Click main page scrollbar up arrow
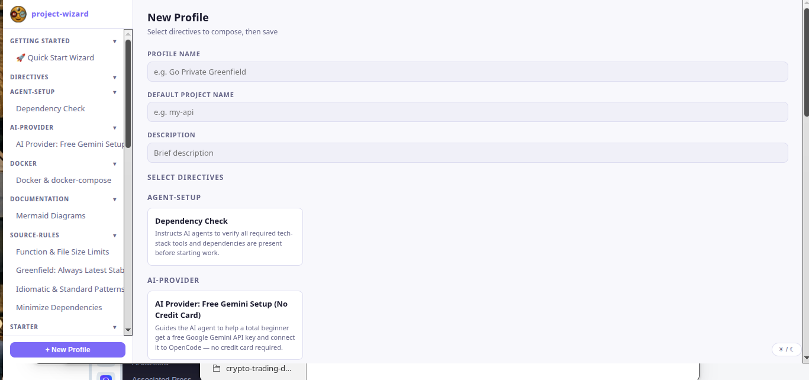Viewport: 809px width, 380px height. pos(805,4)
